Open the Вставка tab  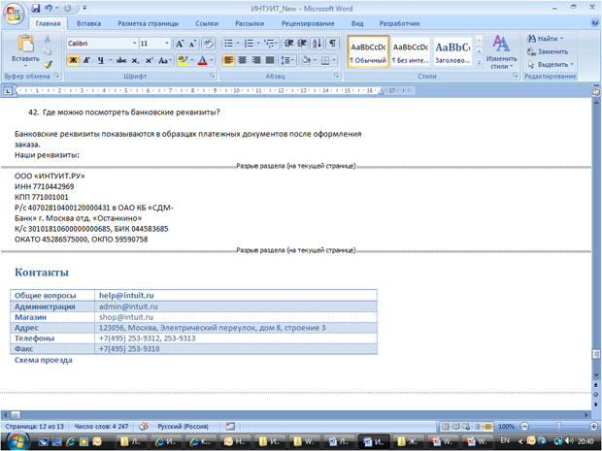88,23
